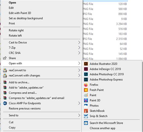Click the Microsoft Store bag icon

[86, 123]
